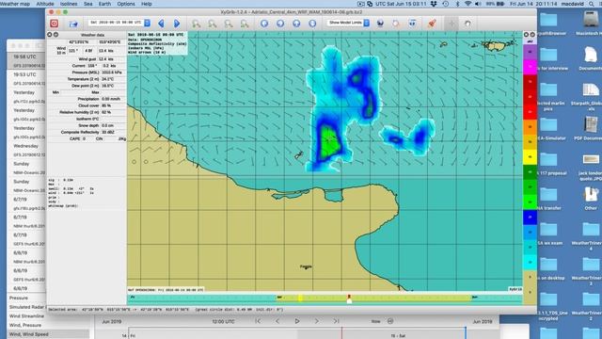Pan map right with blue arrow
Image resolution: width=602 pixels, height=339 pixels.
280,24
